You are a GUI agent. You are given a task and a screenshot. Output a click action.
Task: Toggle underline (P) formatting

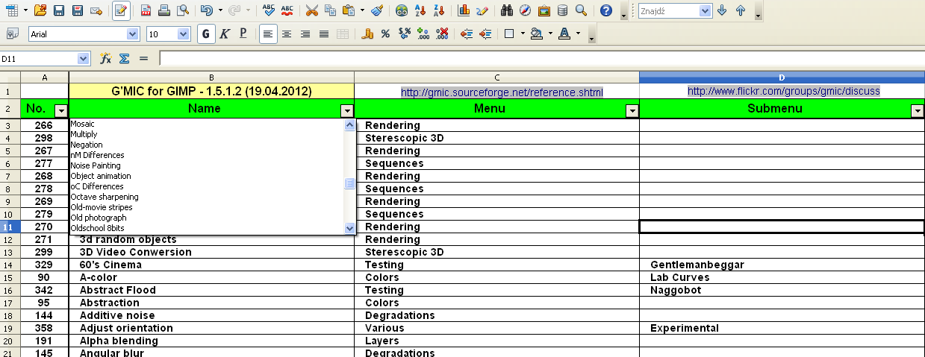point(243,34)
